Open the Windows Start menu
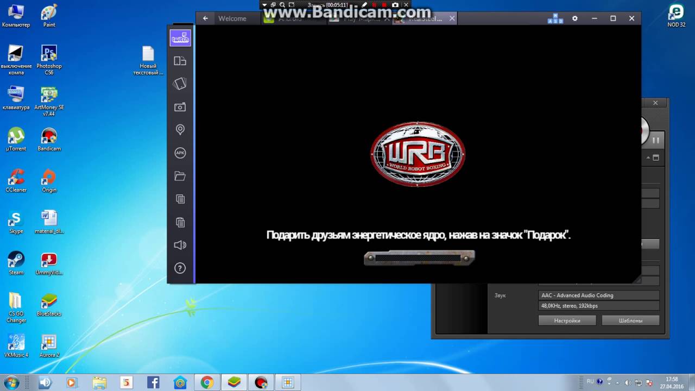The width and height of the screenshot is (695, 391). point(11,382)
